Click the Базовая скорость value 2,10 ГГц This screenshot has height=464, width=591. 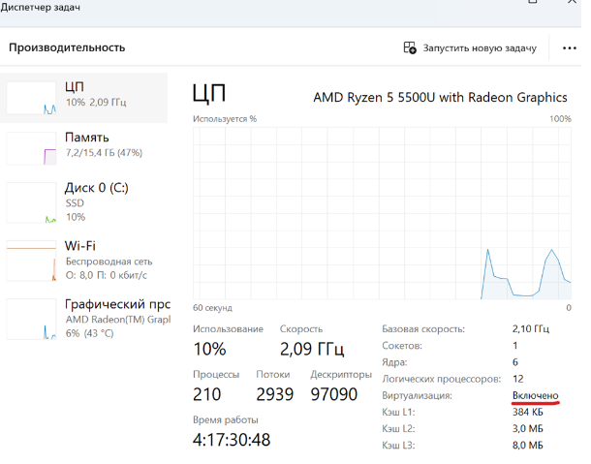[531, 328]
